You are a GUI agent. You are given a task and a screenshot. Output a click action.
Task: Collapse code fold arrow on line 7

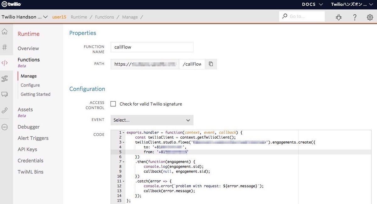(123, 162)
